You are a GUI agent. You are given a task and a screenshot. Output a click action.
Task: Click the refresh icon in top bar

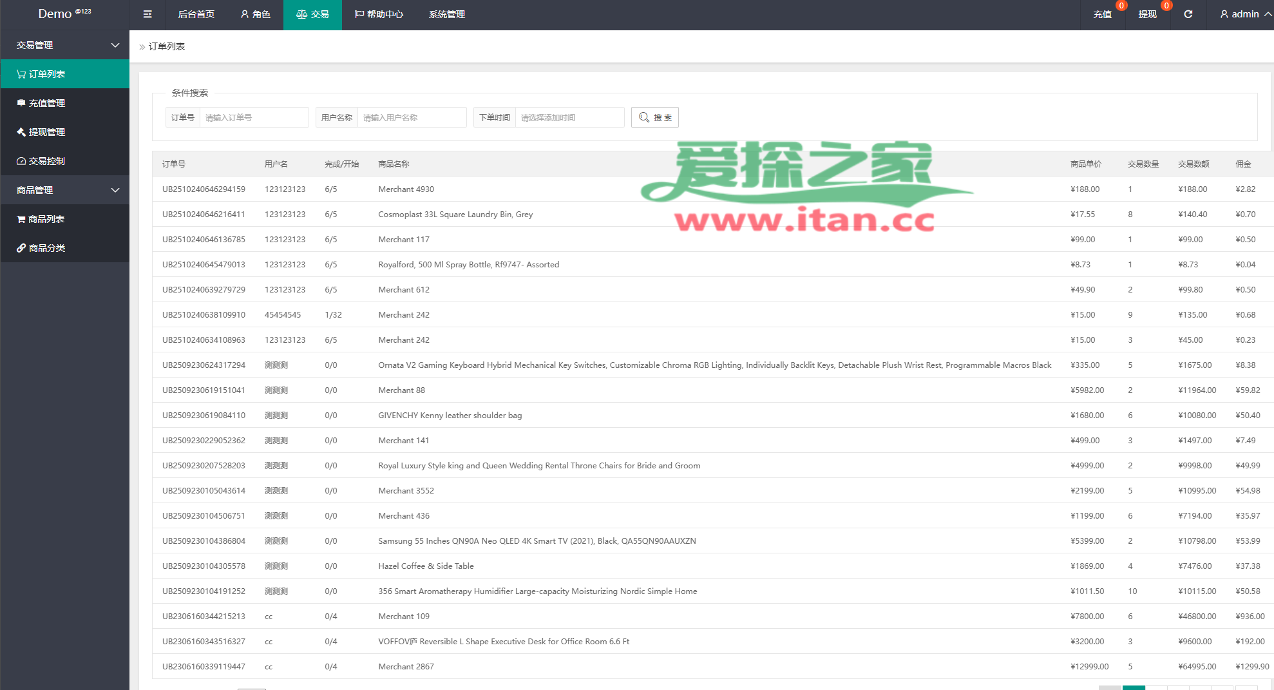click(1188, 14)
